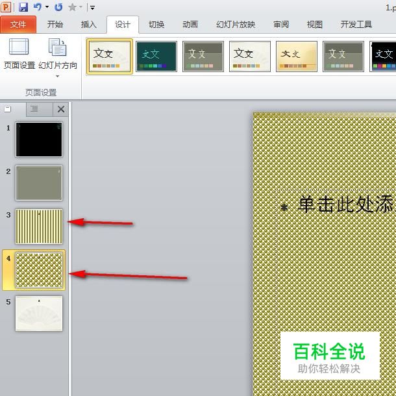Open the star icon's dropdown arrow
396x396 pixels.
pyautogui.click(x=80, y=7)
